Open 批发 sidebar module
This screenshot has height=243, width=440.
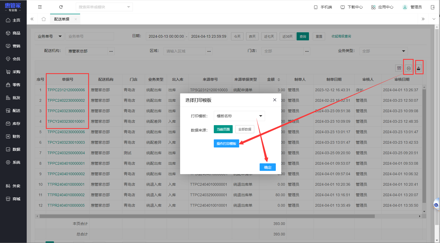(x=13, y=98)
